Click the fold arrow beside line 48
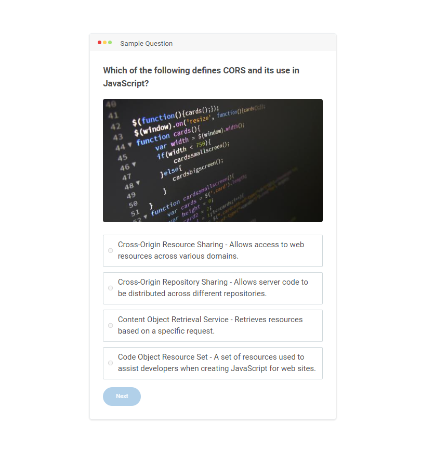 138,183
